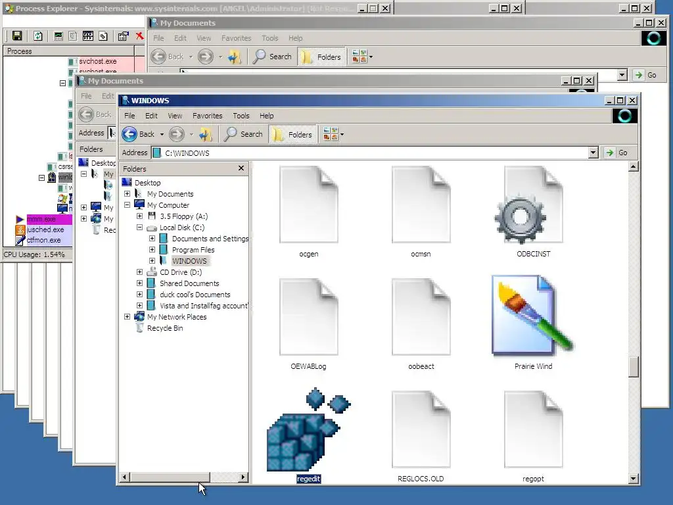Expand My Documents node in WINDOWS folder tree

pos(127,194)
